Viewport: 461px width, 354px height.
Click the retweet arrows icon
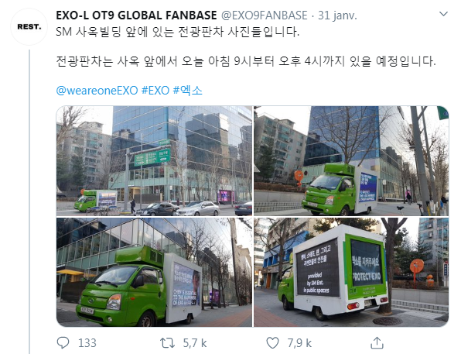[167, 343]
